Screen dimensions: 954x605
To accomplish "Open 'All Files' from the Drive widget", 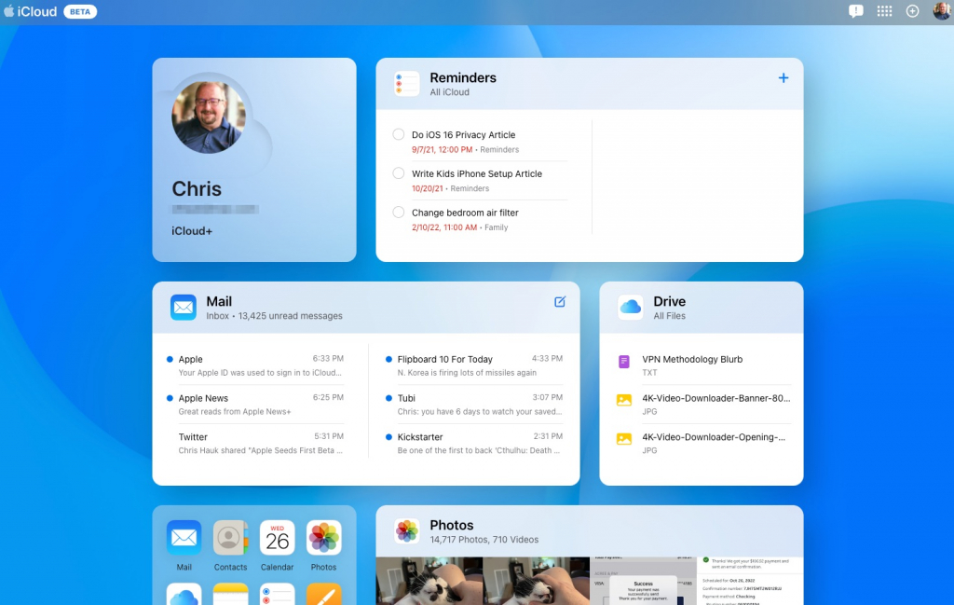I will coord(671,316).
